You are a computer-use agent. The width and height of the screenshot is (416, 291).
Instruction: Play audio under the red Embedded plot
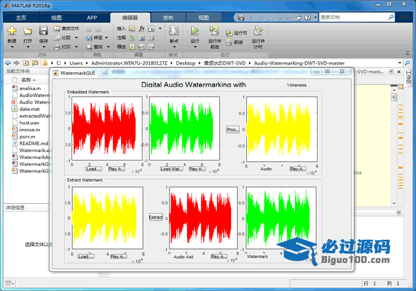[116, 169]
